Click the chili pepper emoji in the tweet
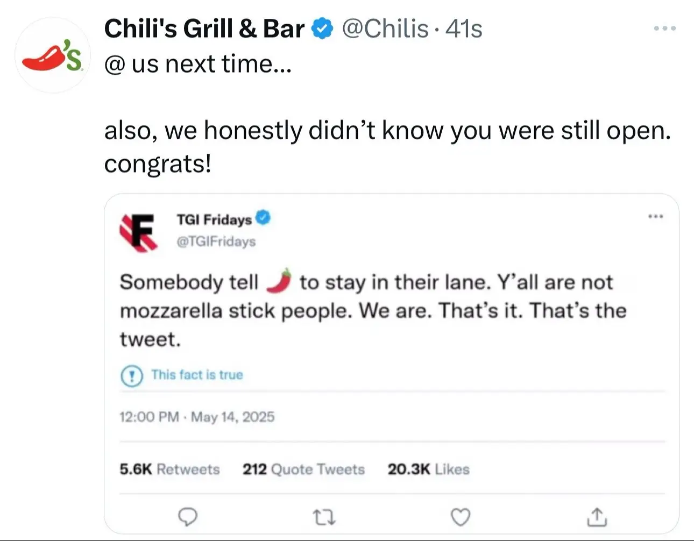Viewport: 694px width, 541px height. point(280,281)
